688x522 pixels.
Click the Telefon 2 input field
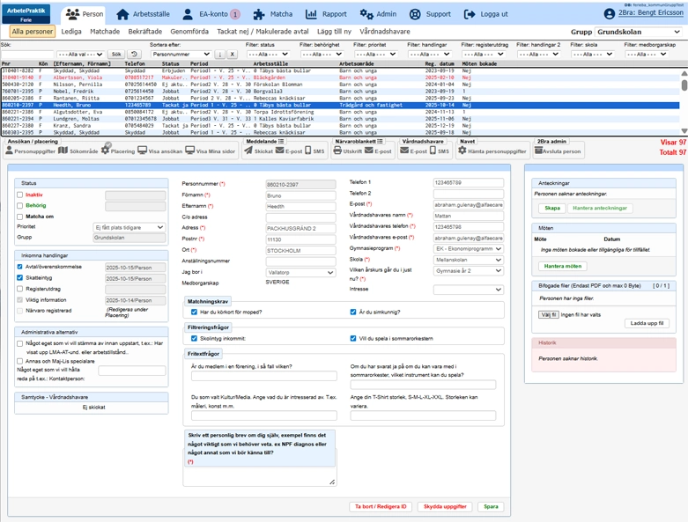(469, 194)
